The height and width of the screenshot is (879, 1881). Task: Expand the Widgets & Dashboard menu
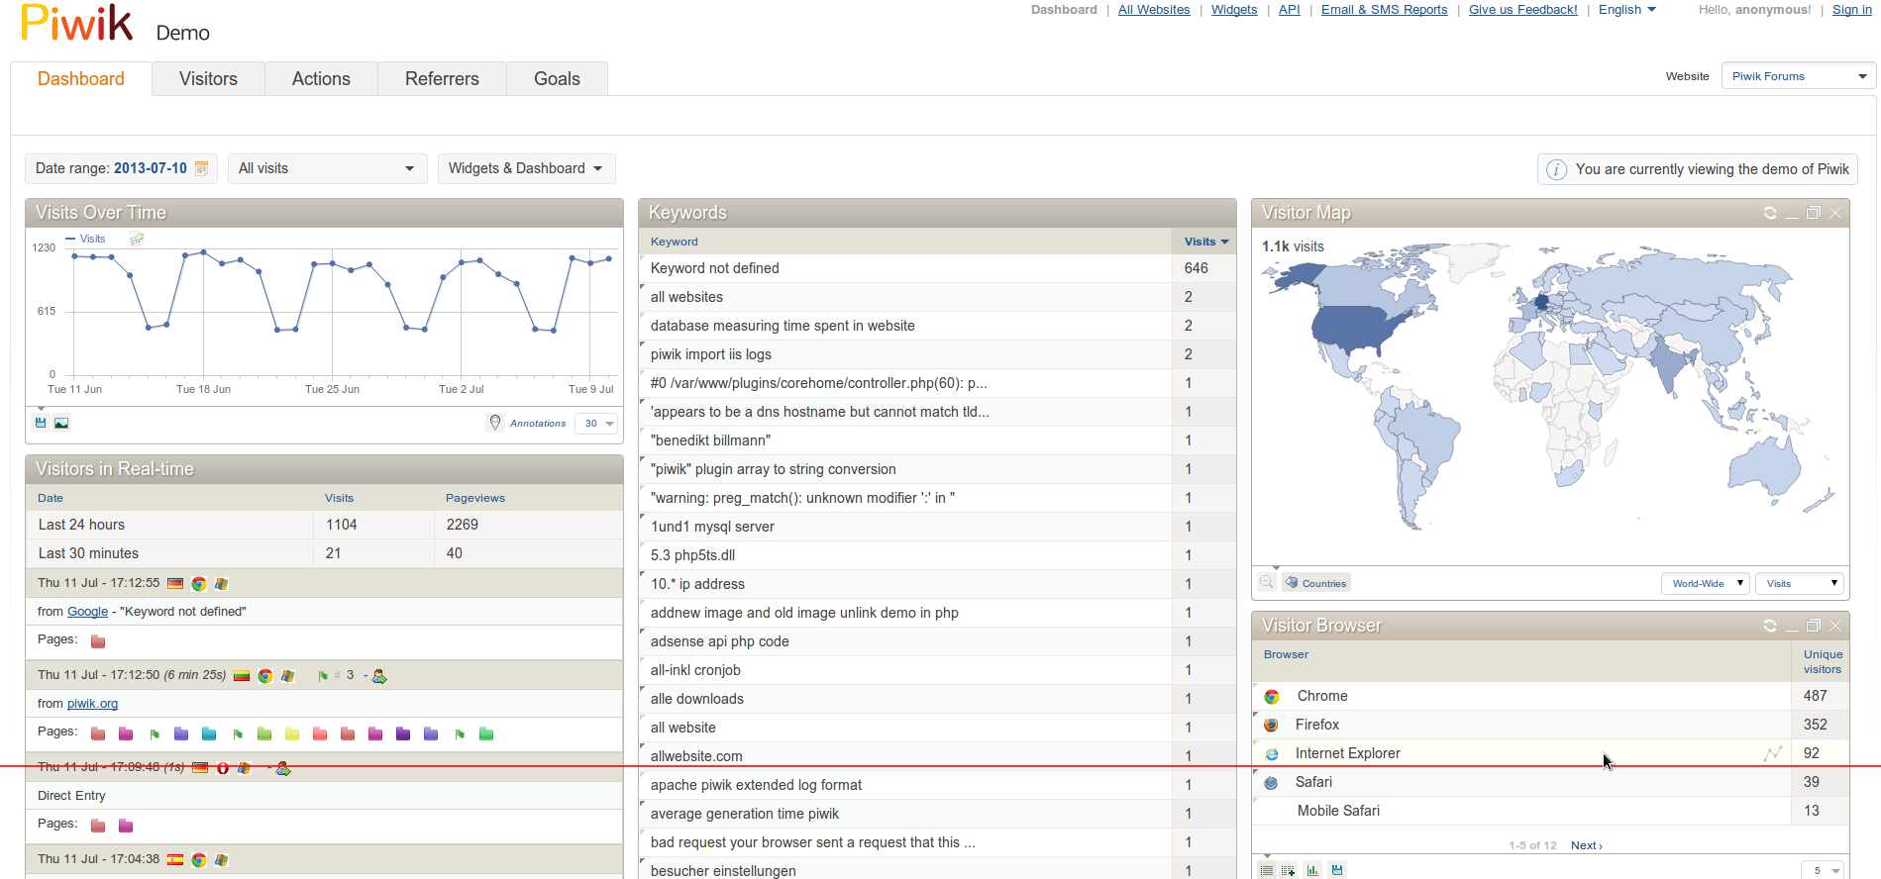tap(526, 168)
